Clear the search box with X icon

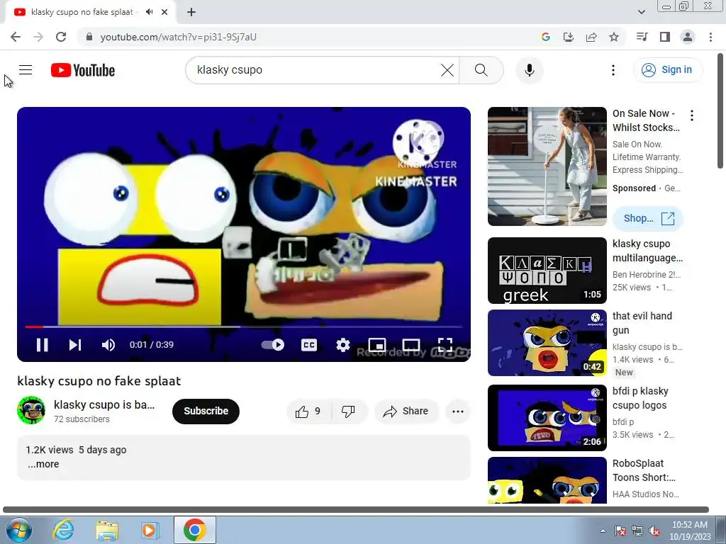[447, 70]
